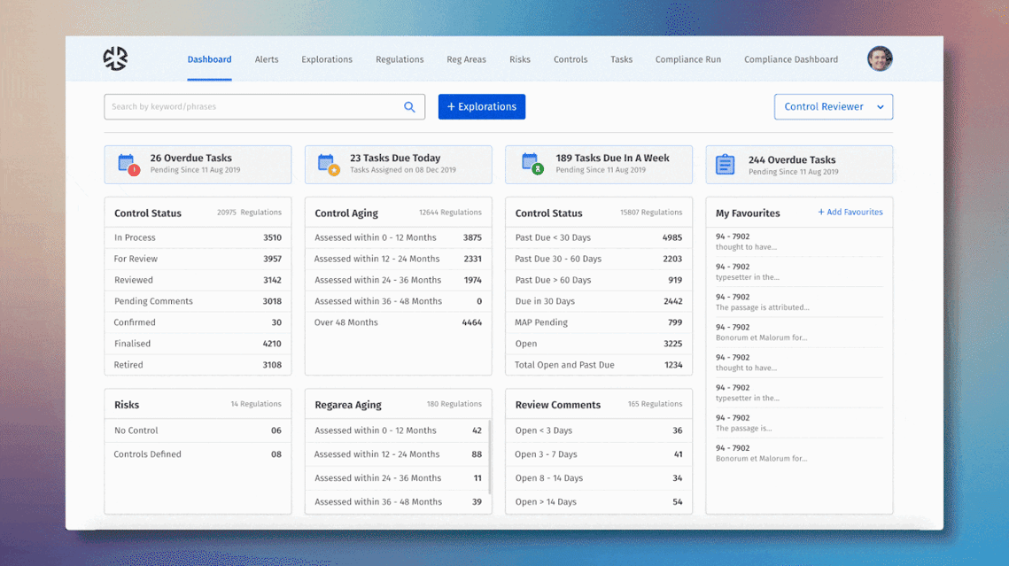Switch to the Controls tab
This screenshot has height=566, width=1009.
tap(570, 59)
